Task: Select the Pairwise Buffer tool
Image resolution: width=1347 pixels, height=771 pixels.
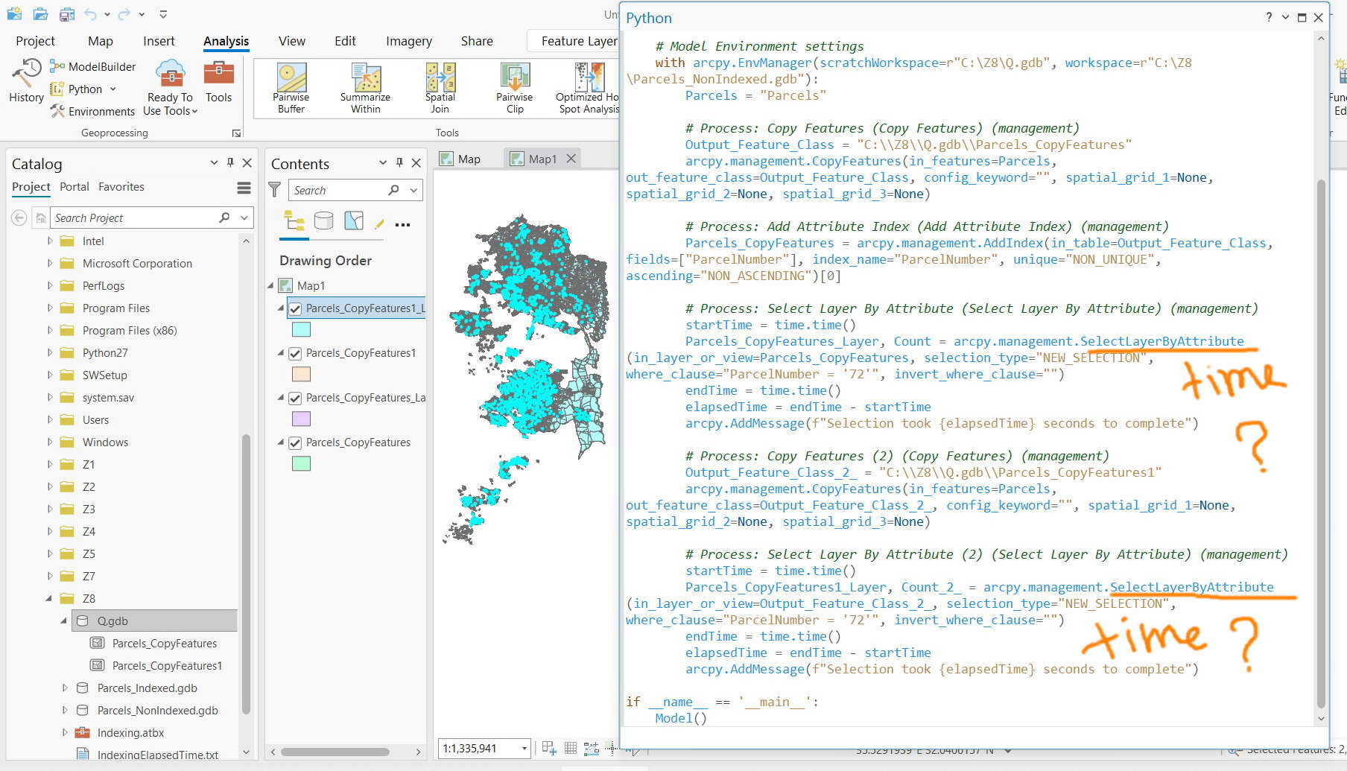Action: click(291, 86)
